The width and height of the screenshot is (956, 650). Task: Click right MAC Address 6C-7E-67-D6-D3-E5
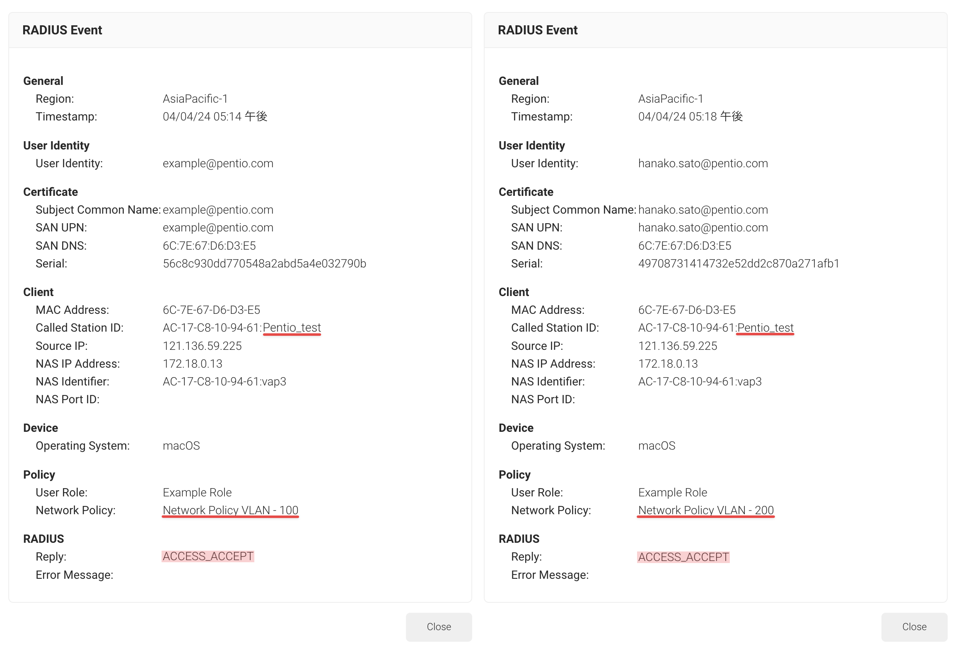click(687, 310)
